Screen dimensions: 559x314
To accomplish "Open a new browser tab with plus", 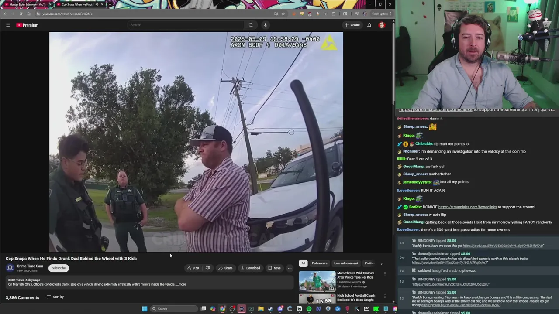I will point(110,4).
